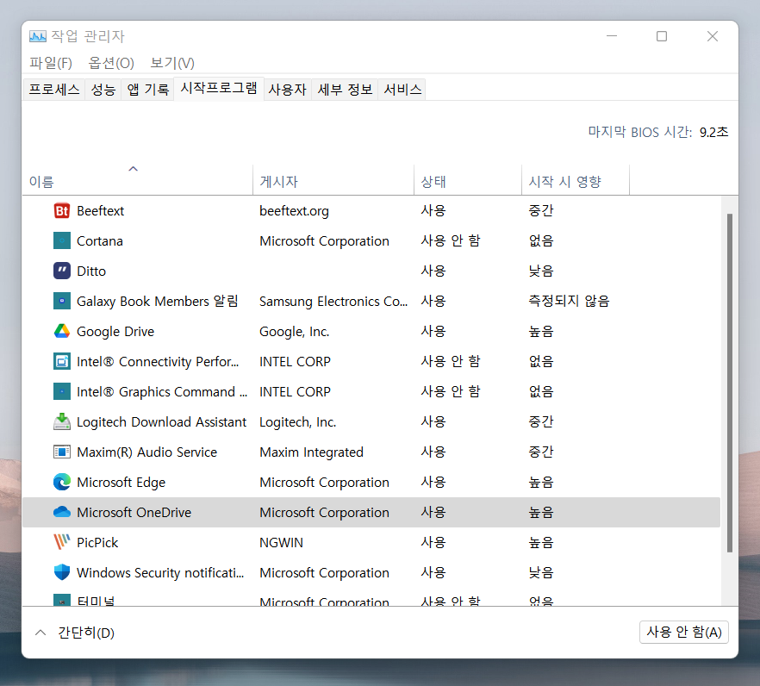Click the Ditto app icon
Image resolution: width=760 pixels, height=686 pixels.
61,271
